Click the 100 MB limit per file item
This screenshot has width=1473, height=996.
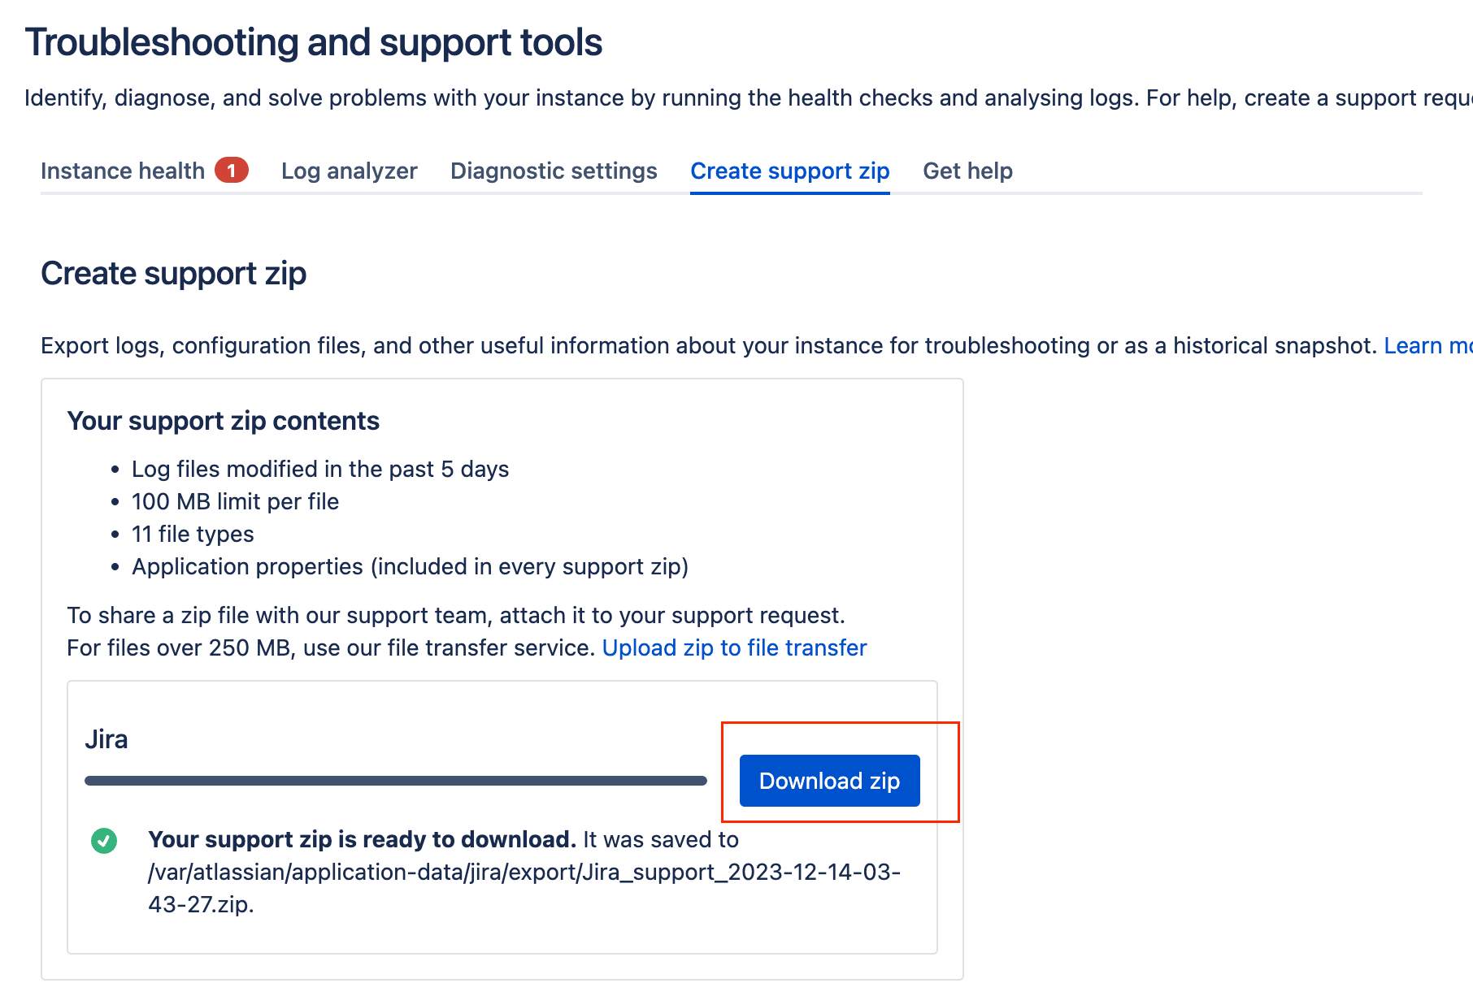click(235, 501)
